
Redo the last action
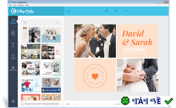pyautogui.click(x=74, y=104)
